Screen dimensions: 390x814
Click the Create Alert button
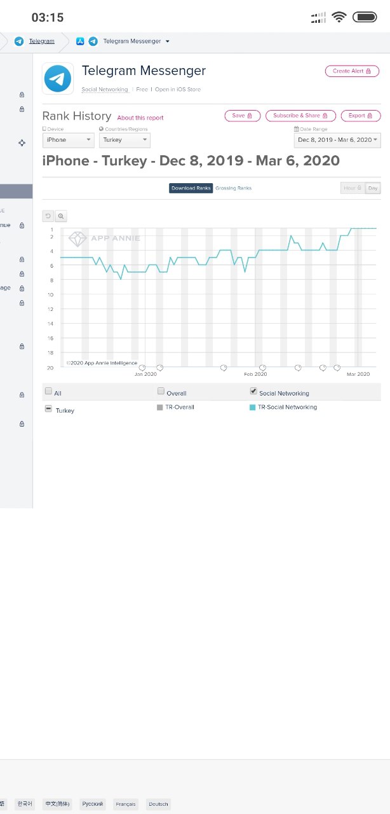(352, 71)
